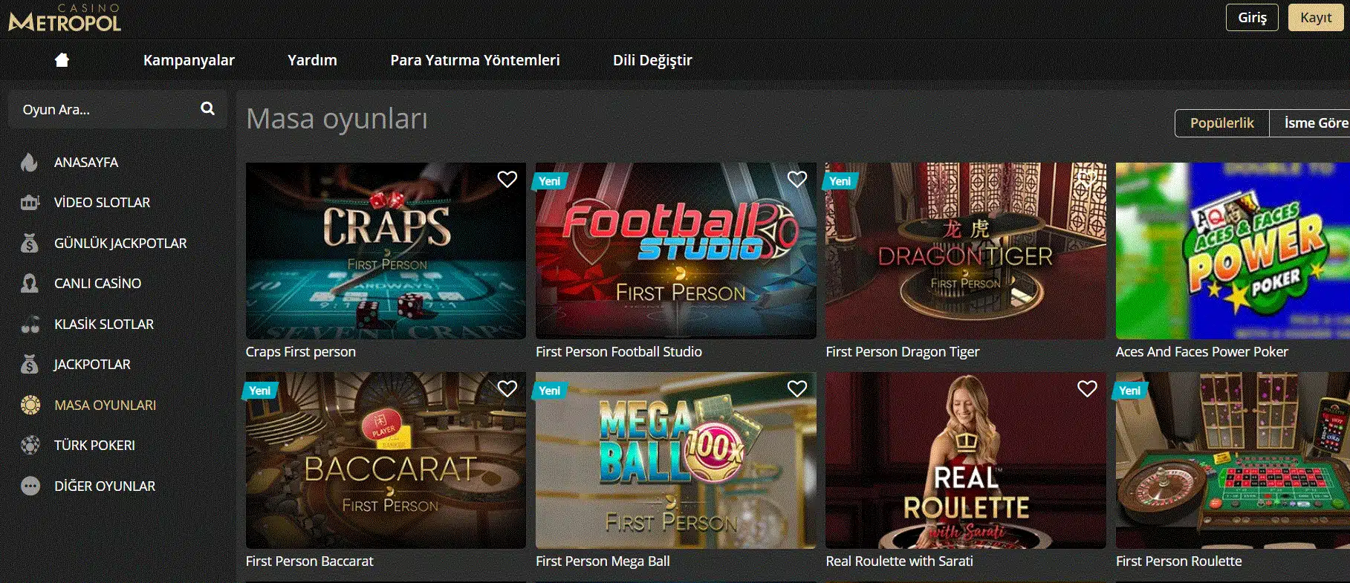The height and width of the screenshot is (583, 1350).
Task: Click the cherries icon for KLASİK SLOTLAR
Action: pos(30,324)
